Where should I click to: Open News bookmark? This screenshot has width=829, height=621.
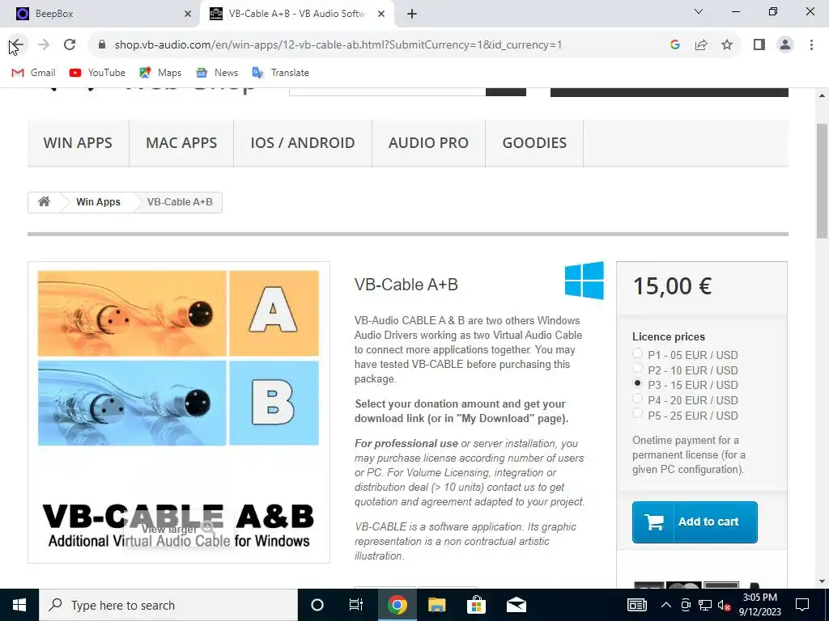pyautogui.click(x=217, y=72)
